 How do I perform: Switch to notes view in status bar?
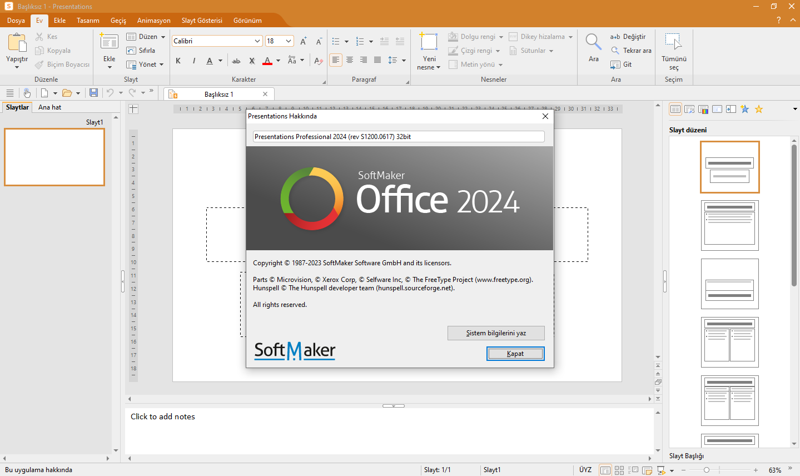tap(647, 470)
